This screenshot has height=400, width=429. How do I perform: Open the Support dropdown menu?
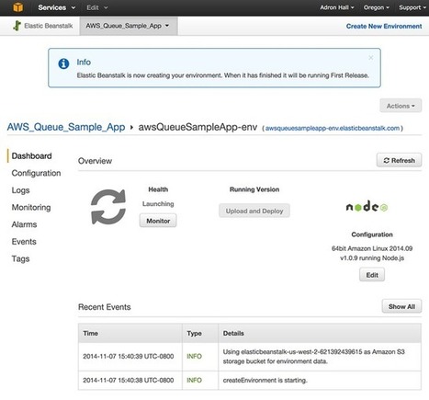click(412, 7)
